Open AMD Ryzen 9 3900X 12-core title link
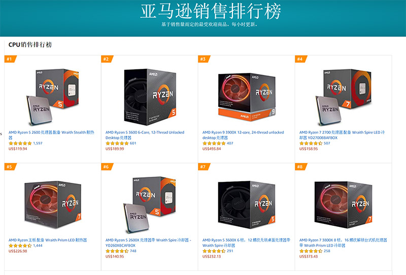This screenshot has width=406, height=275. 243,135
